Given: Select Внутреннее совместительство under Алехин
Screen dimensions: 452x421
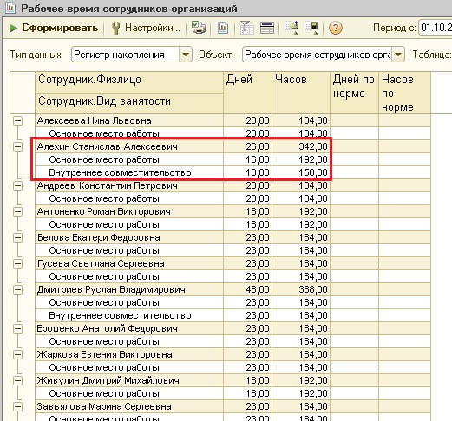Looking at the screenshot, I should point(129,172).
